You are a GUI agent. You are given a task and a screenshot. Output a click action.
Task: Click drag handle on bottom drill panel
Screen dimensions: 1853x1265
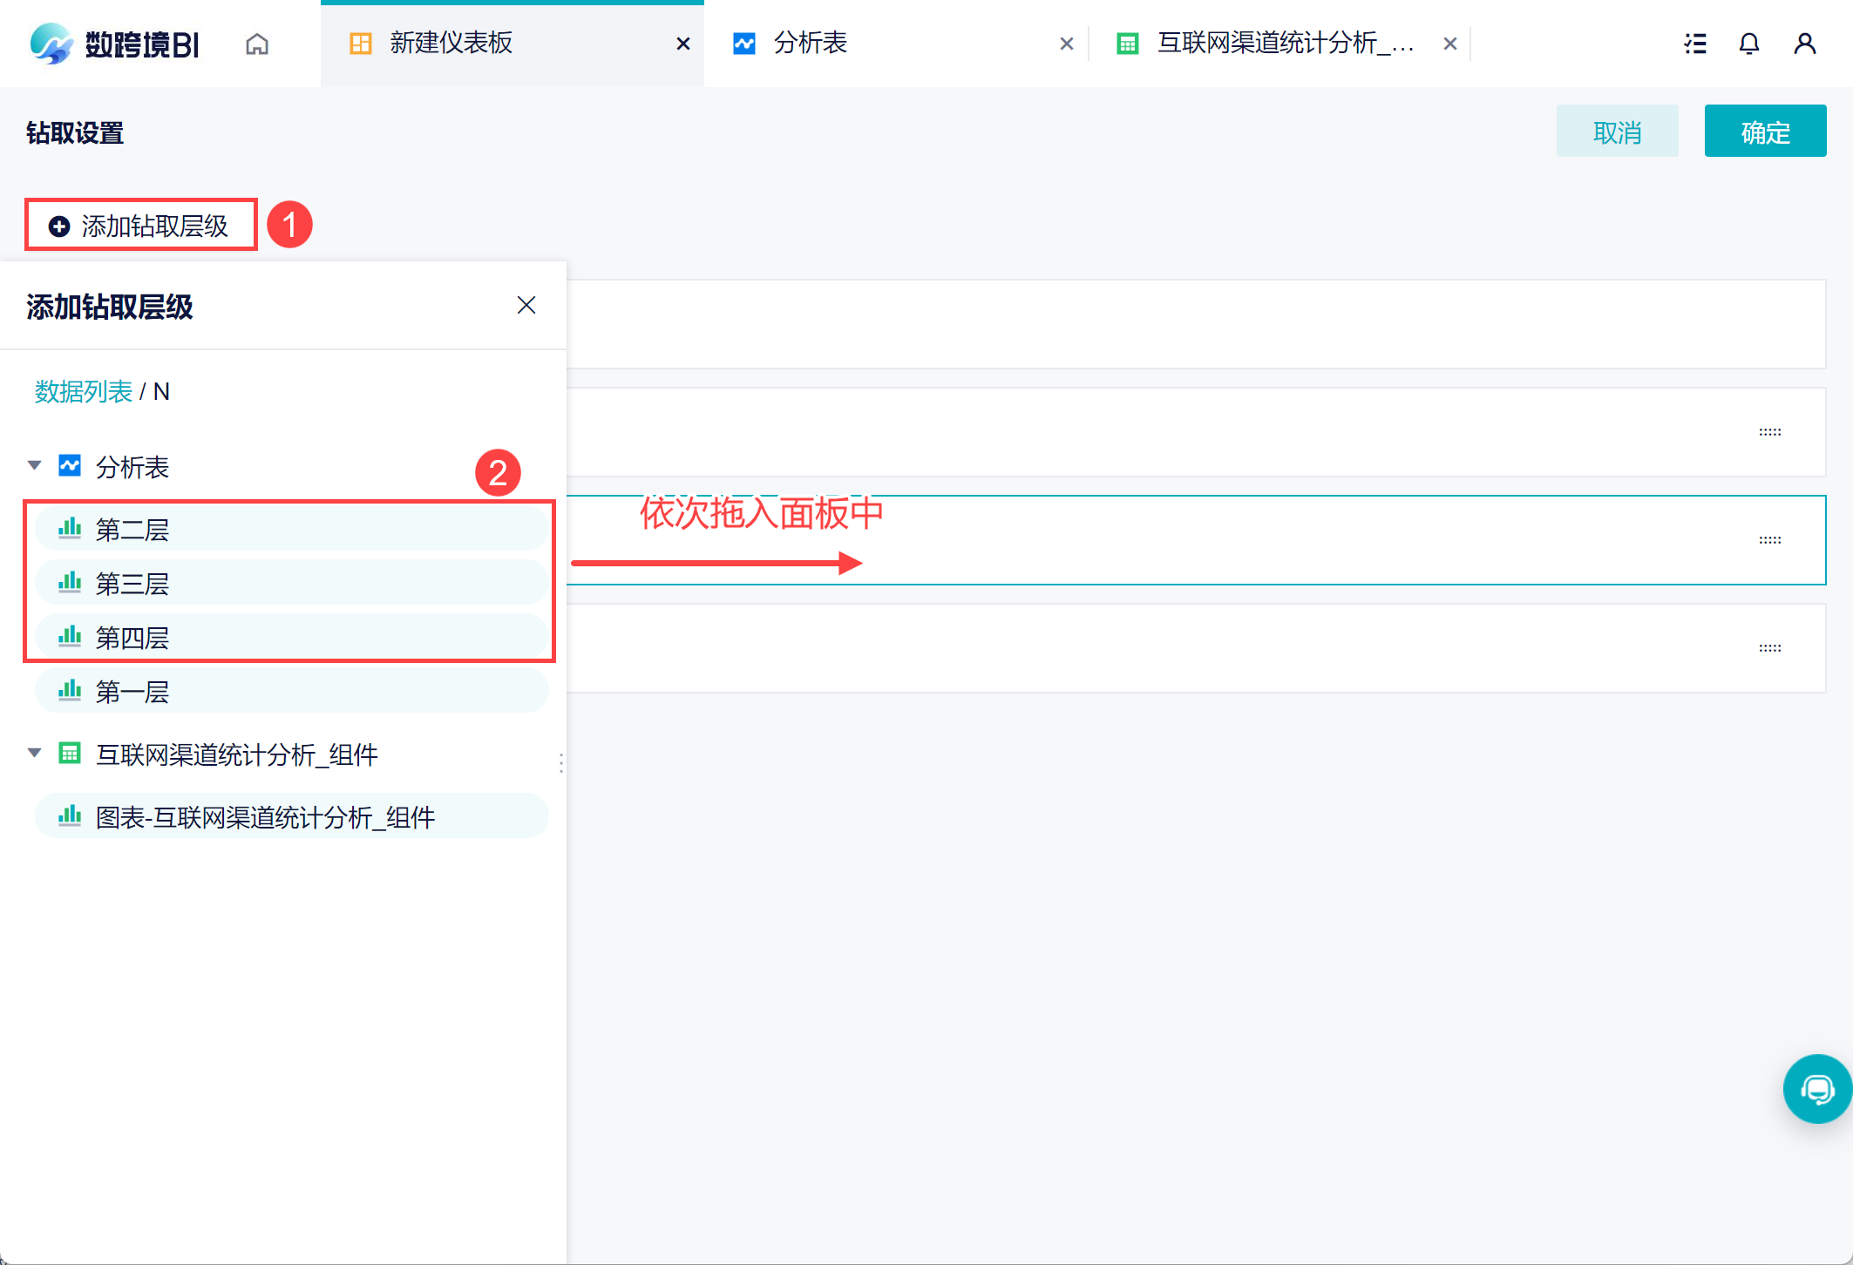[1769, 648]
